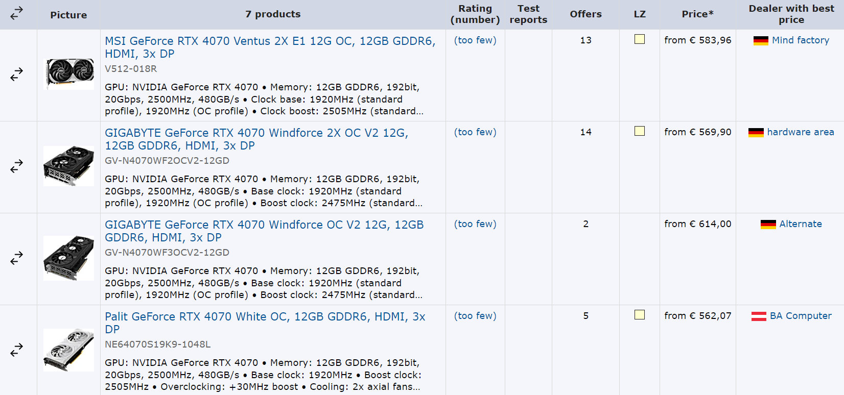Click the model number "NE64070S19K9-1048L"

point(158,344)
